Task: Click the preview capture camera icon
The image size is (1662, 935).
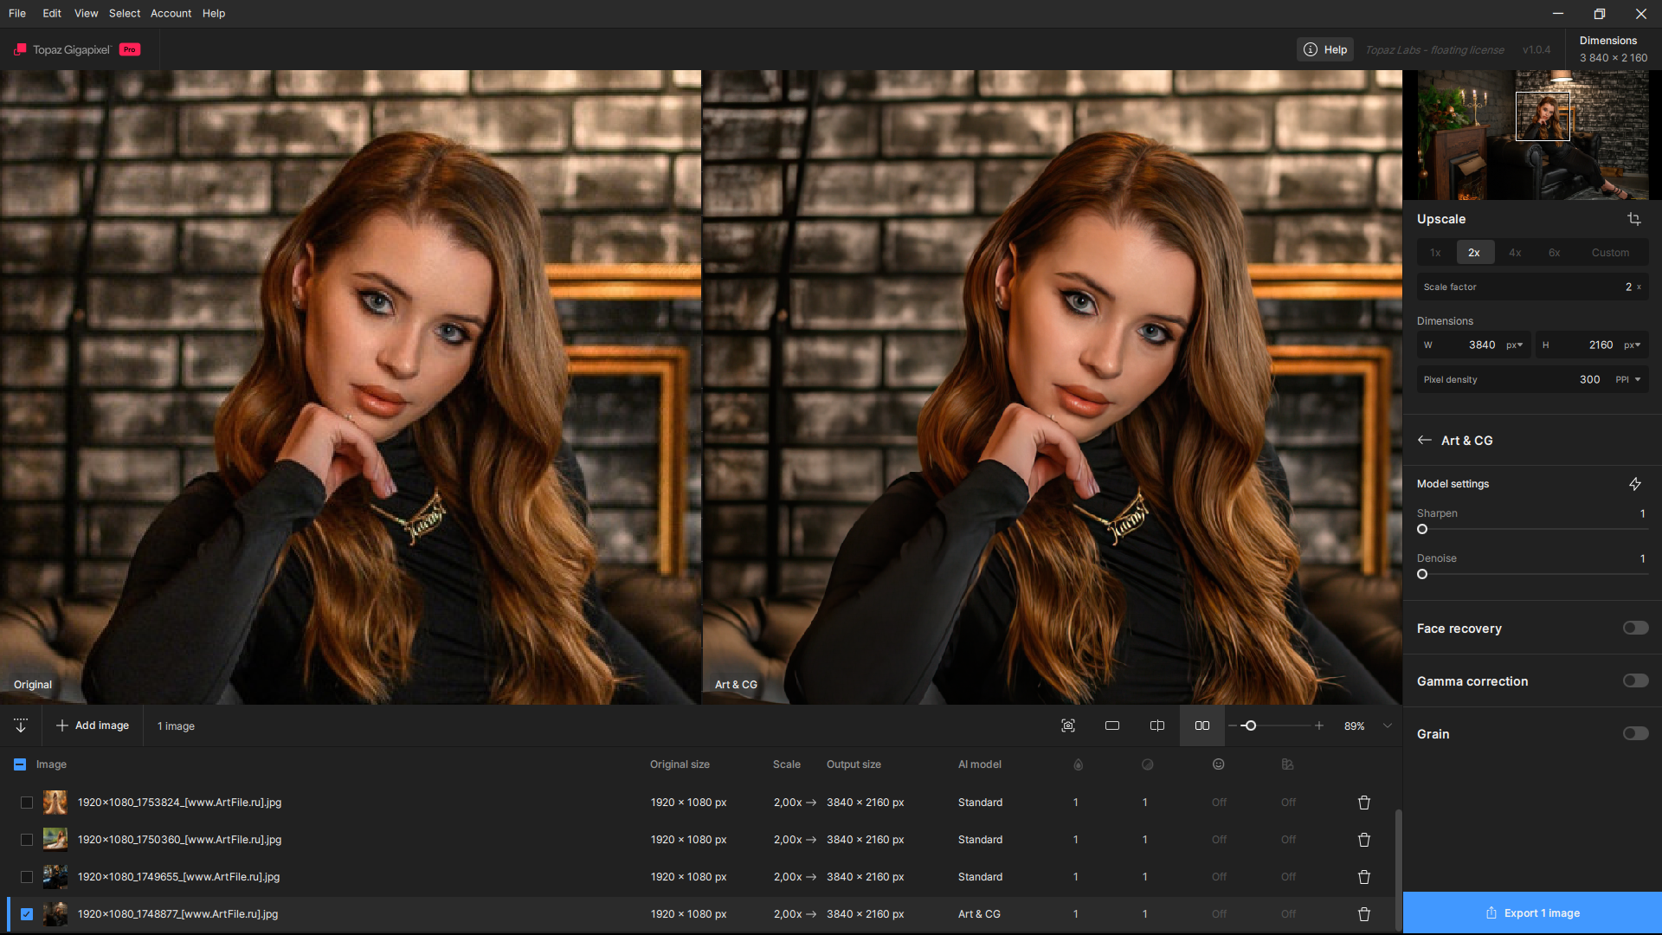Action: (1067, 725)
